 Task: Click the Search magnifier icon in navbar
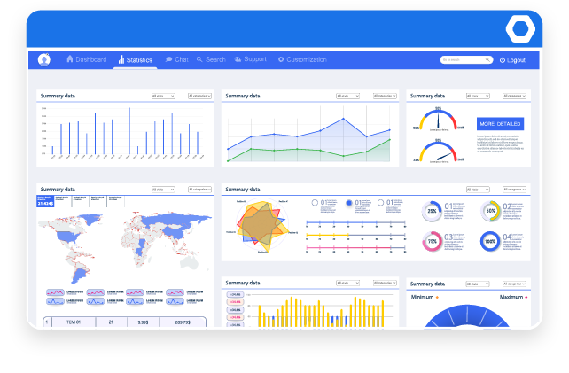(x=200, y=59)
